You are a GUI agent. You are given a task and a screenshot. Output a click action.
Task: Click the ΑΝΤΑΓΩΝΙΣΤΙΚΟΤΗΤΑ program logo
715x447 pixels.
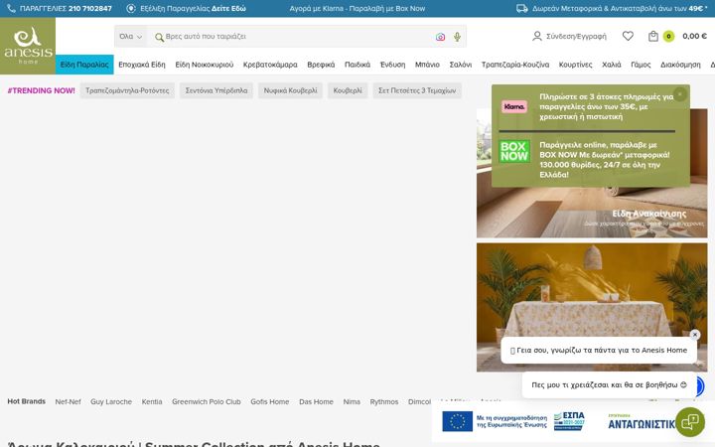click(643, 422)
